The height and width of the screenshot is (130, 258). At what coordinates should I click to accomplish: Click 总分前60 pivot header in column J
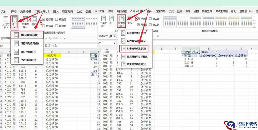point(241,56)
